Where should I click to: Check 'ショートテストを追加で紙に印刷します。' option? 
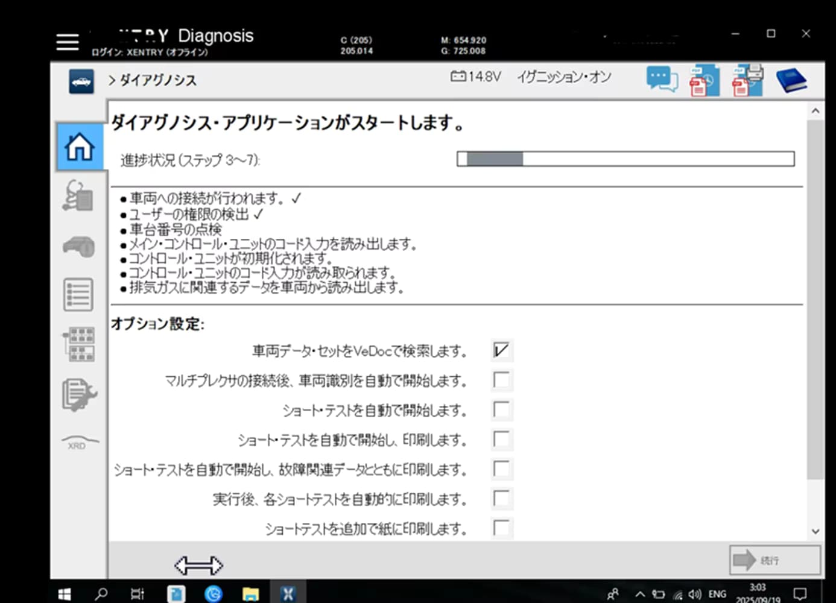(501, 528)
